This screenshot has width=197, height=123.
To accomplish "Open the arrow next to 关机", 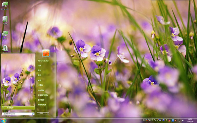I will click(47, 113).
